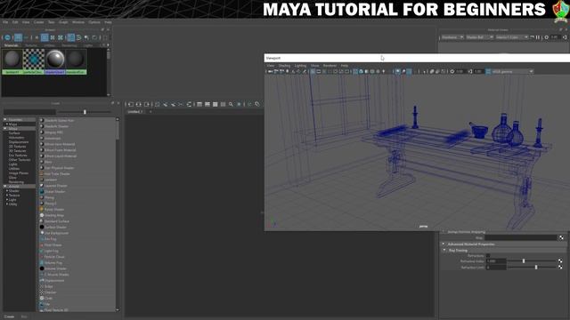Pause the Material Viewer rendering
The height and width of the screenshot is (320, 570).
pos(538,37)
